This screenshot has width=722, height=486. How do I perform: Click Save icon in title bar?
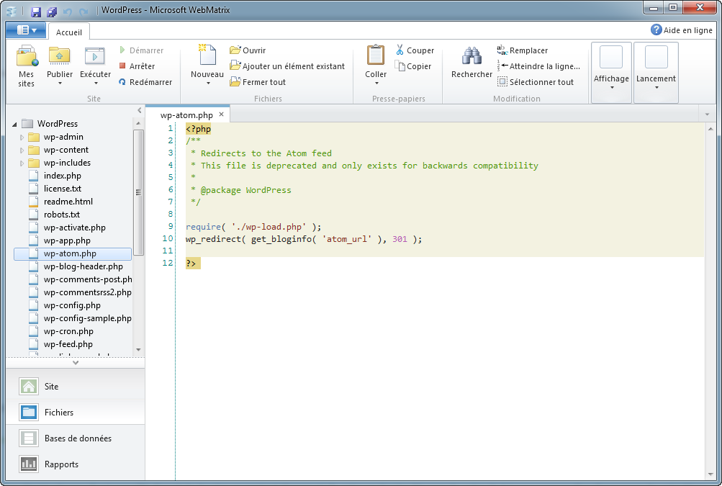pyautogui.click(x=36, y=11)
